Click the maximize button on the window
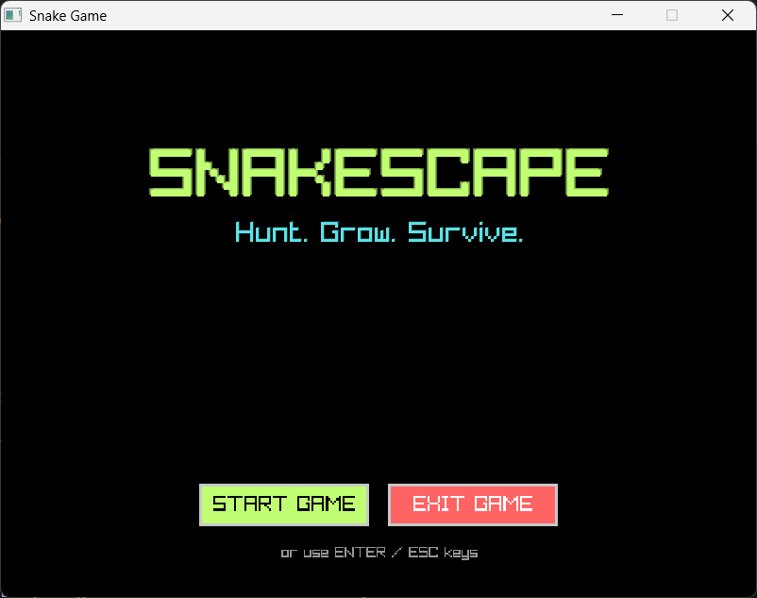 [x=672, y=15]
